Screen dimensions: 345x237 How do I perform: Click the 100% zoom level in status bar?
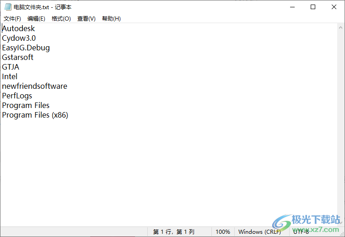[x=223, y=232]
